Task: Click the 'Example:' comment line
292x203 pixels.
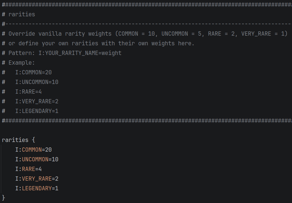Action: point(21,63)
